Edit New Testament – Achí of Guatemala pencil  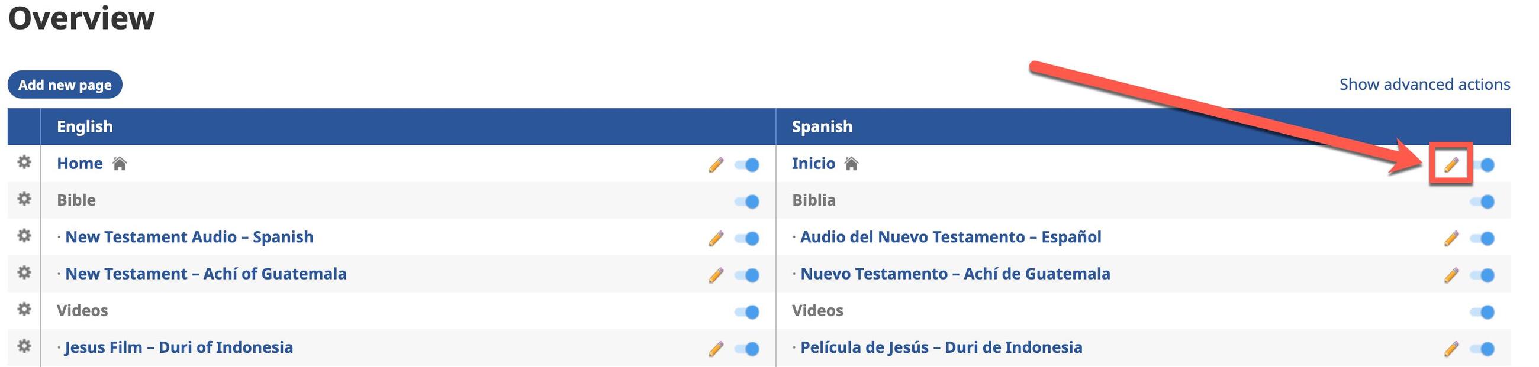716,275
